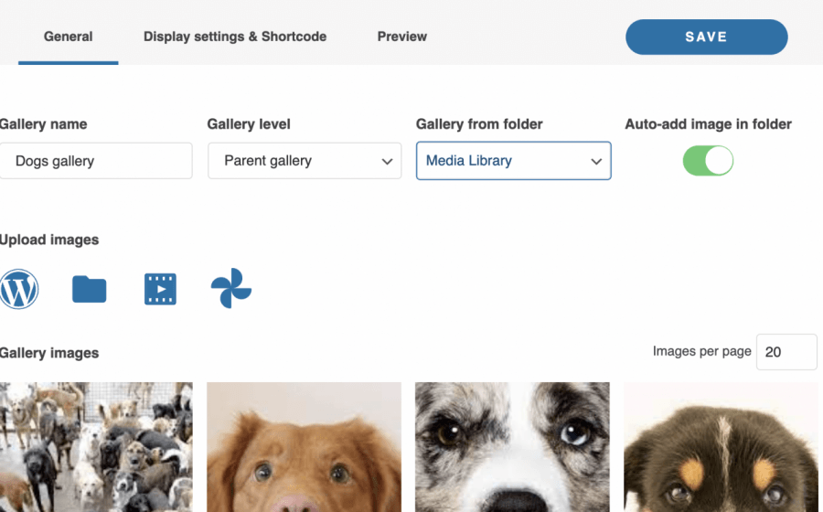Click the WordPress upload icon

pyautogui.click(x=19, y=289)
